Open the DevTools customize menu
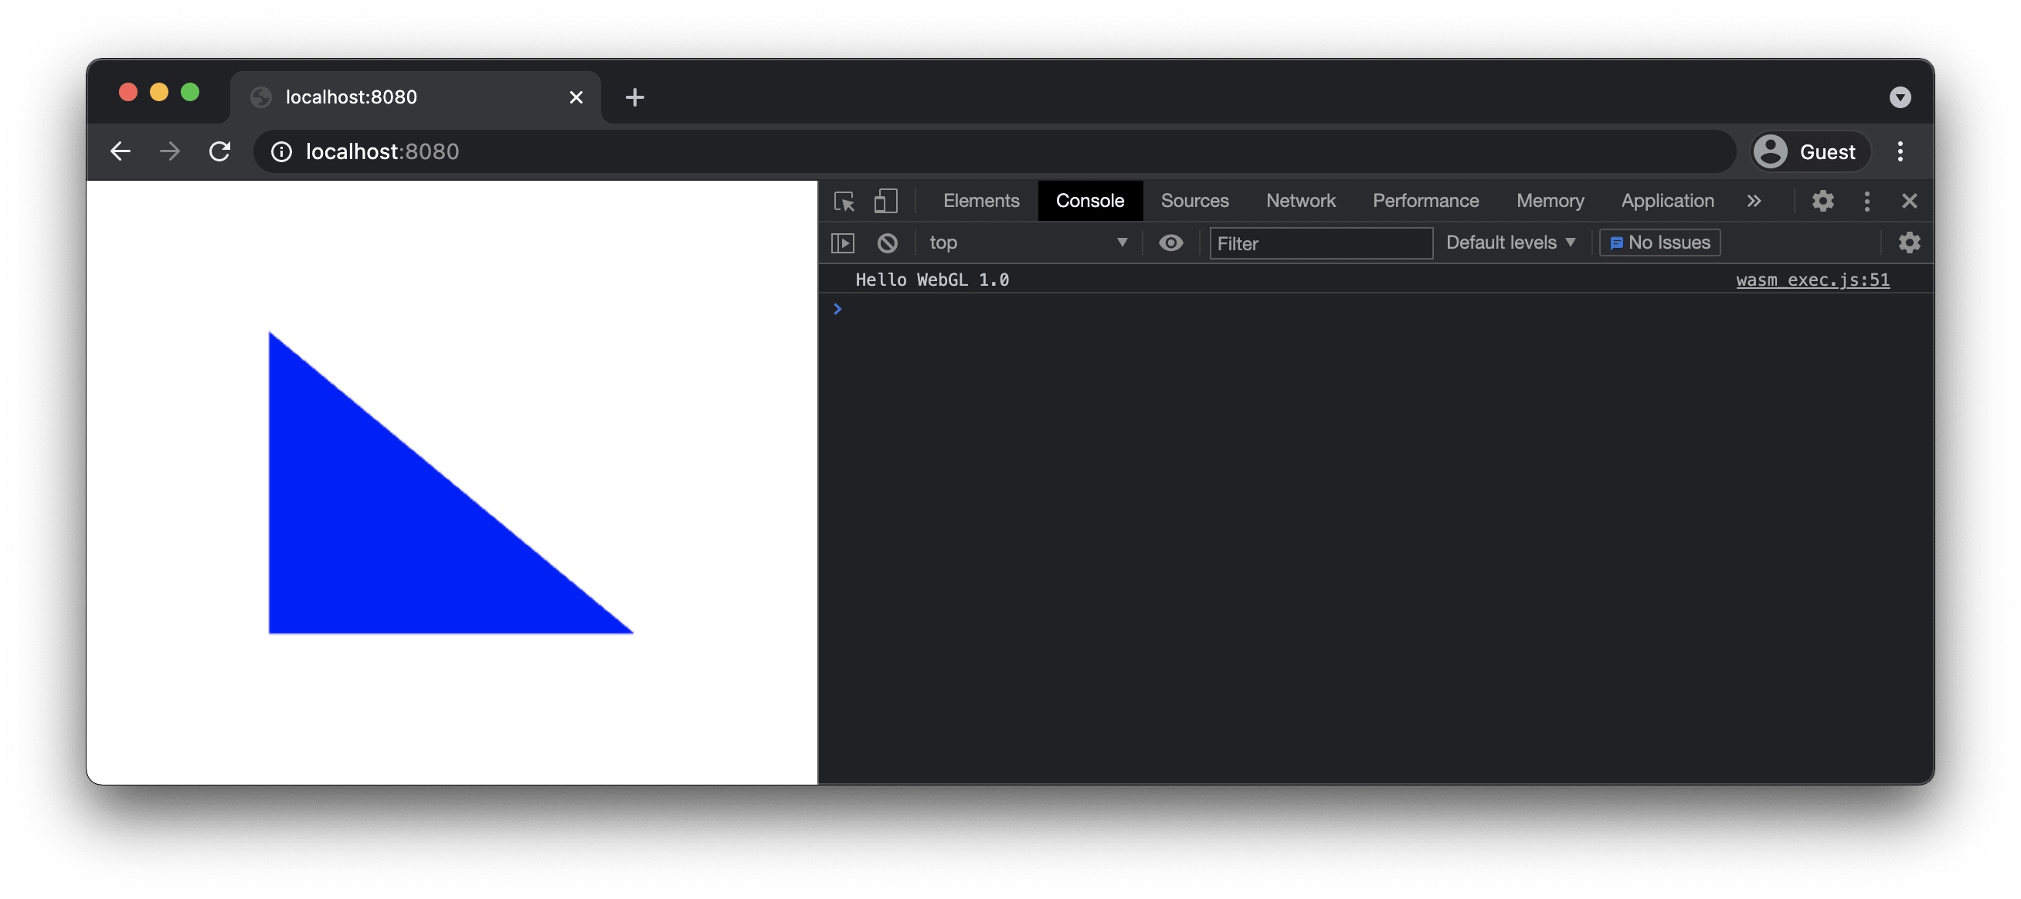The width and height of the screenshot is (2021, 899). (x=1866, y=201)
